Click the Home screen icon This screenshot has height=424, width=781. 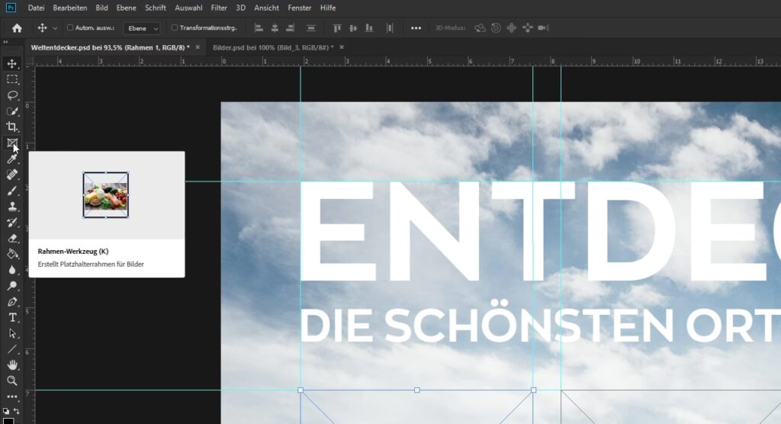pos(17,28)
